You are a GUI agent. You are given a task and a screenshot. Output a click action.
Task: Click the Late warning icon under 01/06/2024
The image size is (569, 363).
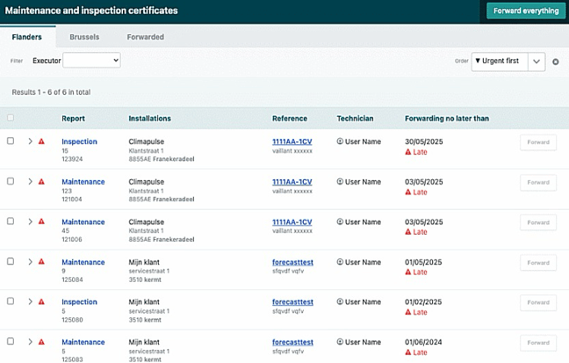[408, 352]
